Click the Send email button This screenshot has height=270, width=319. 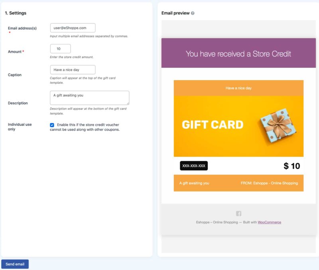(15, 264)
